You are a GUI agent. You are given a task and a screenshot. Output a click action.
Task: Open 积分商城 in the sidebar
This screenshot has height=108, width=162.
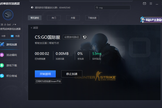11,76
